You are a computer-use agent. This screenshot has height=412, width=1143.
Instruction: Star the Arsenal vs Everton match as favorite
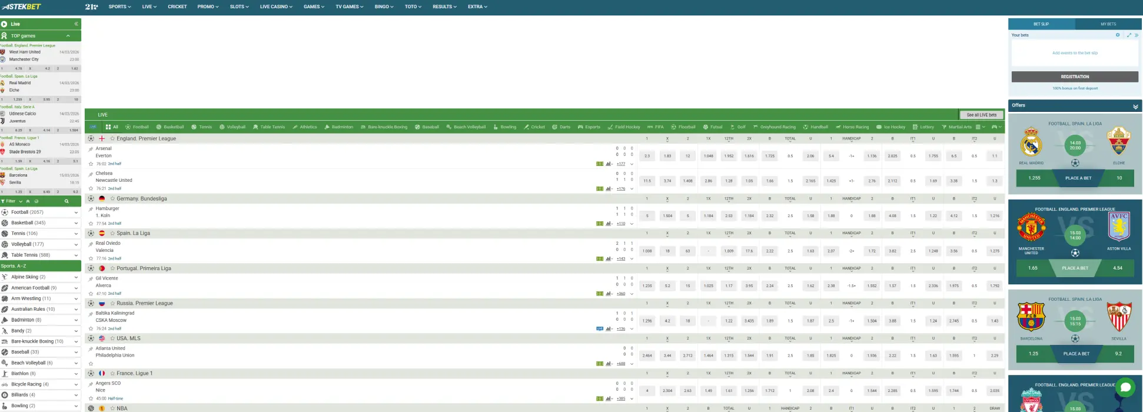(91, 164)
